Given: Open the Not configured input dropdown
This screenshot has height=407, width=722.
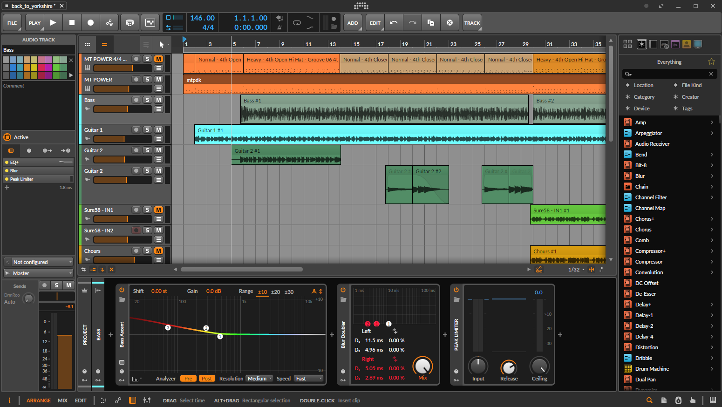Looking at the screenshot, I should (x=39, y=262).
